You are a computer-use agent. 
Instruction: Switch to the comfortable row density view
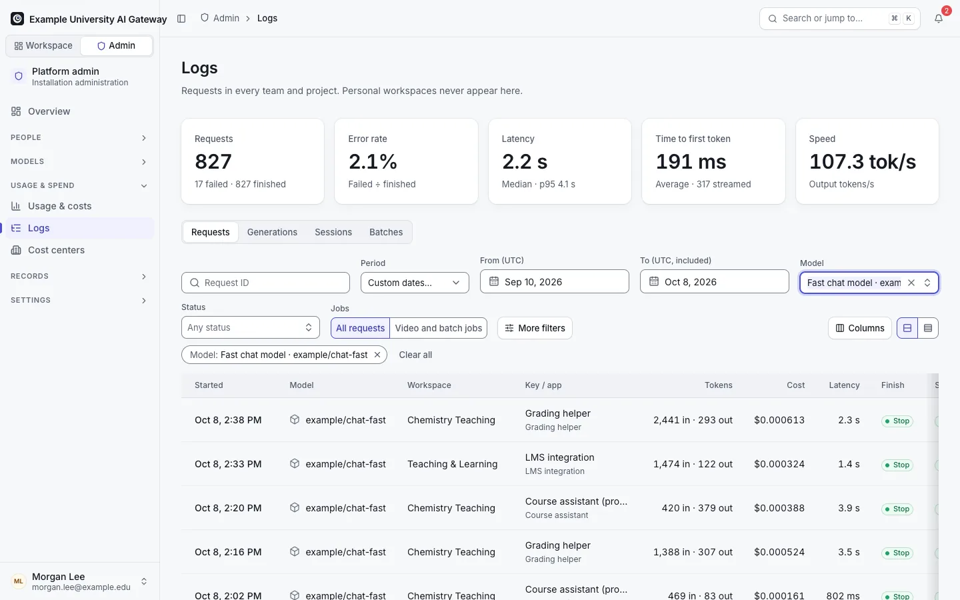[x=907, y=328]
